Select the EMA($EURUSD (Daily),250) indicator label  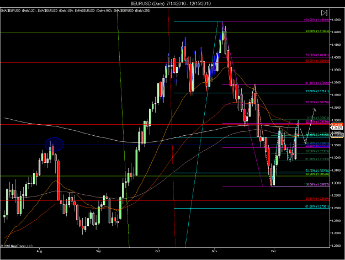point(132,10)
